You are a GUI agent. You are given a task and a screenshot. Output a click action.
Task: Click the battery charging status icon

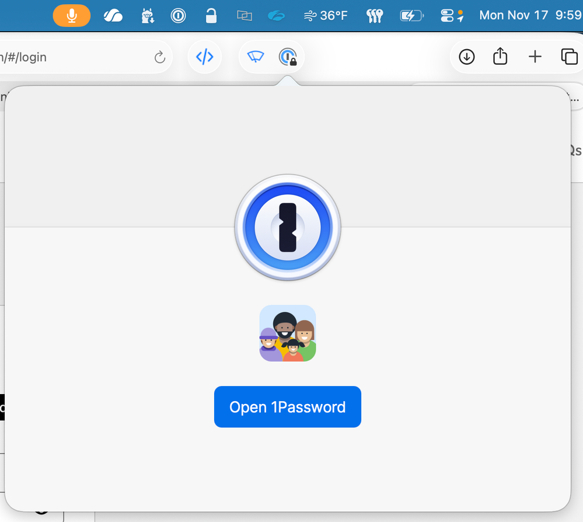point(411,16)
